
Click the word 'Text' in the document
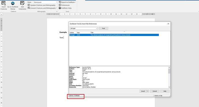click(x=61, y=38)
